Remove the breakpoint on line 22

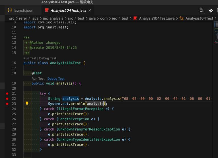[7, 99]
